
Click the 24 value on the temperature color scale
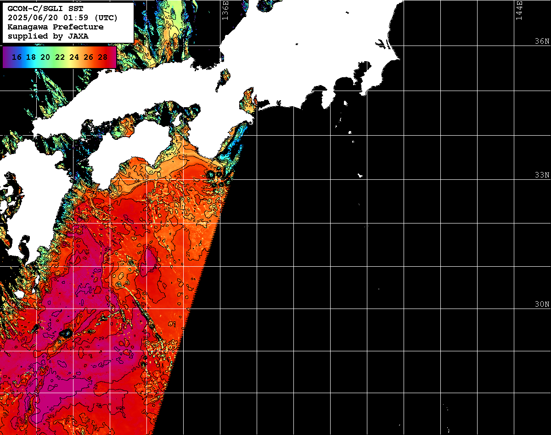74,57
